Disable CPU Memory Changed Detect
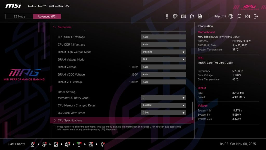Viewport: 266px width, 150px height. [163, 105]
